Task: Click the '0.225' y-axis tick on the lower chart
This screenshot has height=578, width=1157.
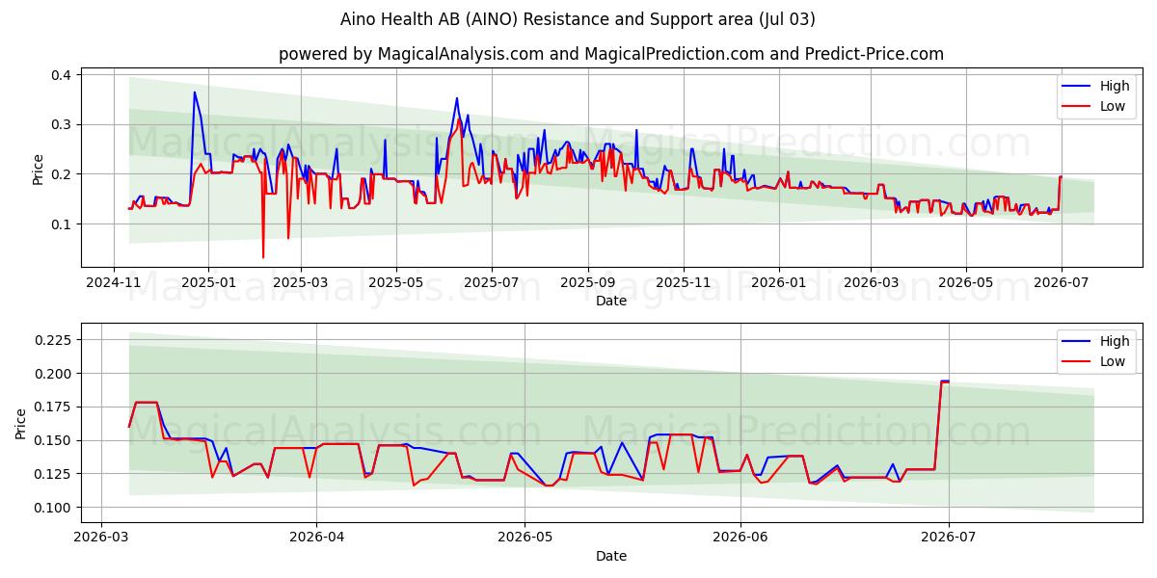Action: (53, 340)
